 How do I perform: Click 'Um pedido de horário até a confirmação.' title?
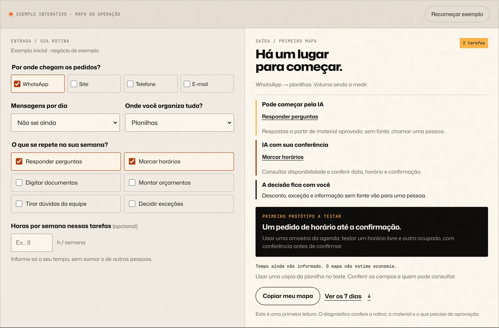(x=332, y=227)
